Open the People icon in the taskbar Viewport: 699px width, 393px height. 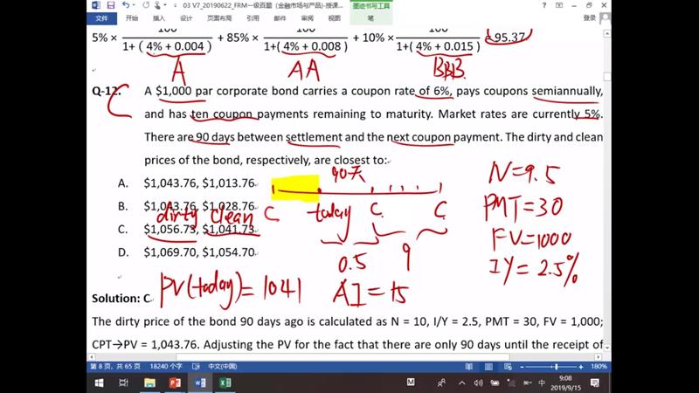[x=441, y=383]
